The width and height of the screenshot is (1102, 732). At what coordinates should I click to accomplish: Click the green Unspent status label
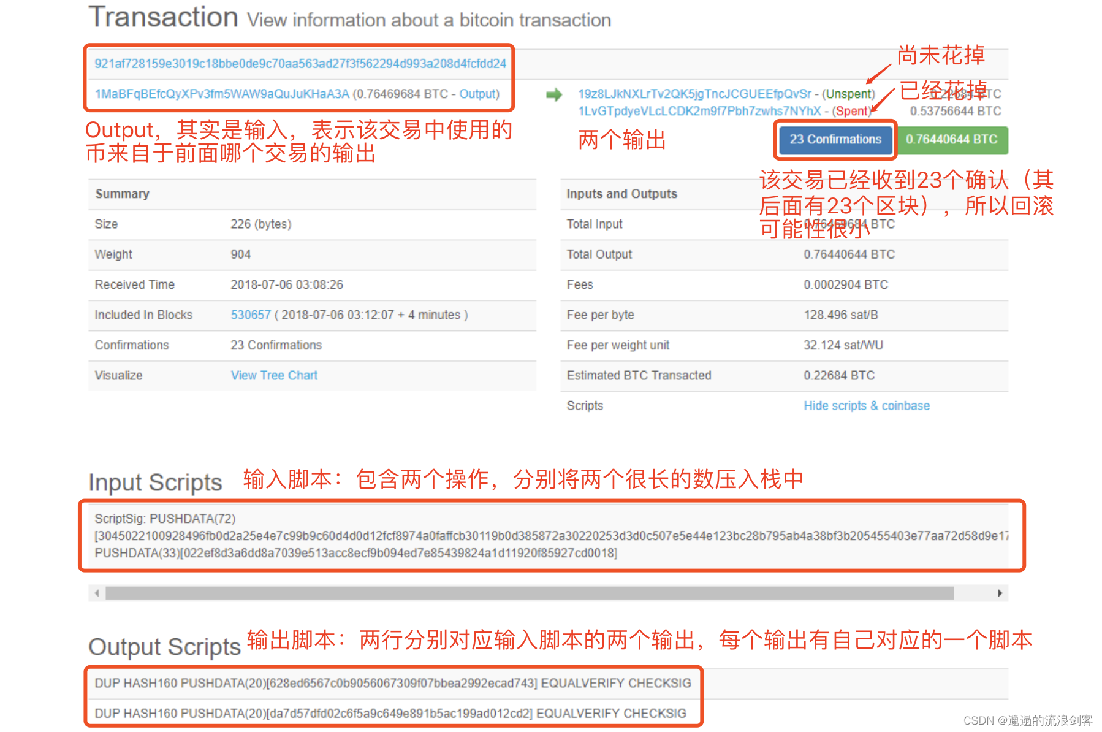click(849, 94)
